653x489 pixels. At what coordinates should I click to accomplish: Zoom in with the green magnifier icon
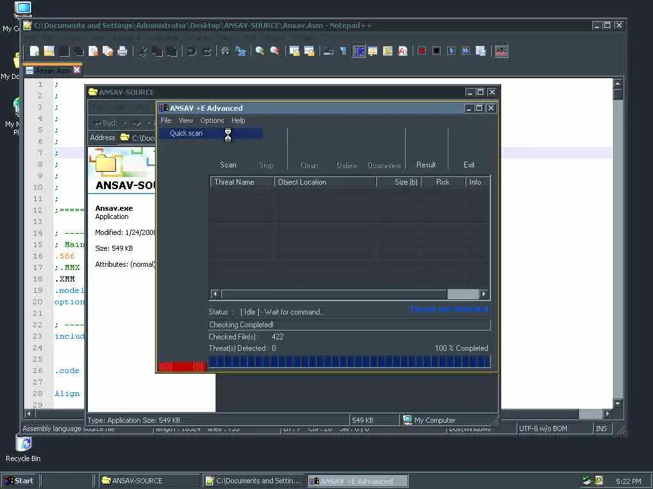(260, 51)
